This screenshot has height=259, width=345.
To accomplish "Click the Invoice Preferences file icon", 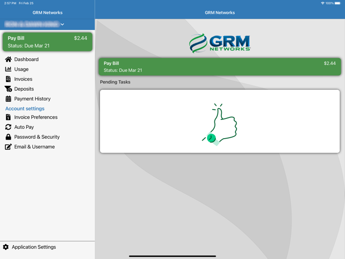I will pyautogui.click(x=8, y=117).
